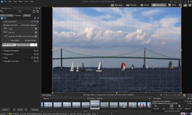The image size is (192, 115).
Task: Click the Cancel button
Action: click(35, 109)
